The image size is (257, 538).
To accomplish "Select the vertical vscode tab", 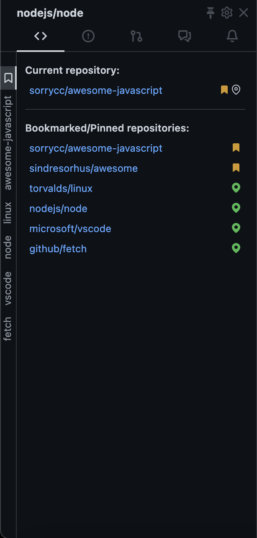I will click(8, 288).
